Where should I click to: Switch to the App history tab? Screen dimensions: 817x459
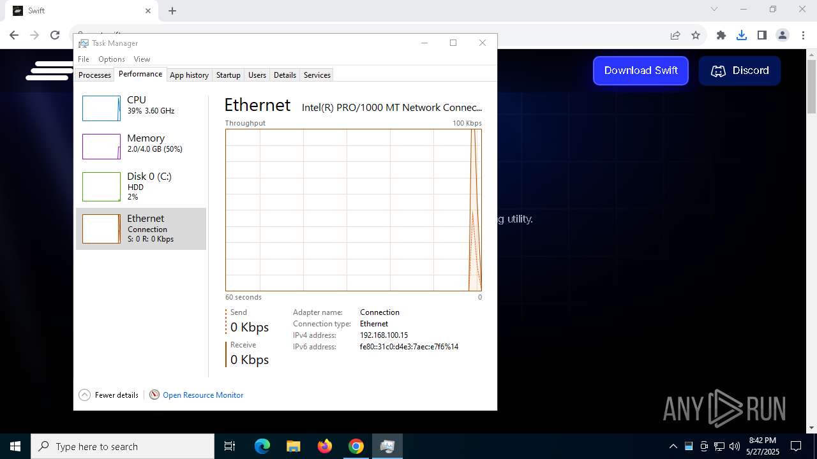point(189,75)
